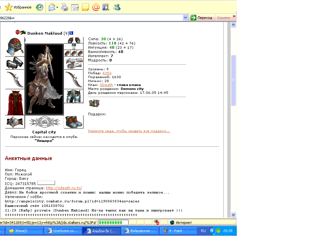This screenshot has width=334, height=251.
Task: Click the Интернет zone status indicator
Action: [x=181, y=223]
